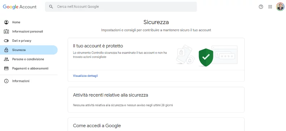Click the Persone e condivisione people icon

pyautogui.click(x=6, y=59)
